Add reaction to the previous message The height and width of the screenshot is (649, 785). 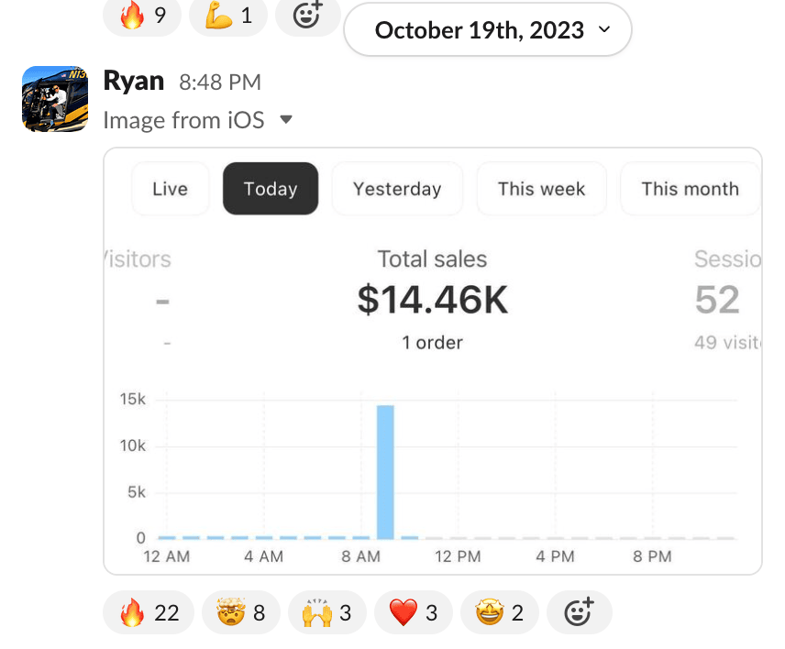pos(307,16)
